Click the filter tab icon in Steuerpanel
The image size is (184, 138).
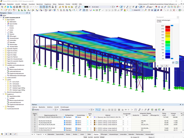tap(166, 66)
